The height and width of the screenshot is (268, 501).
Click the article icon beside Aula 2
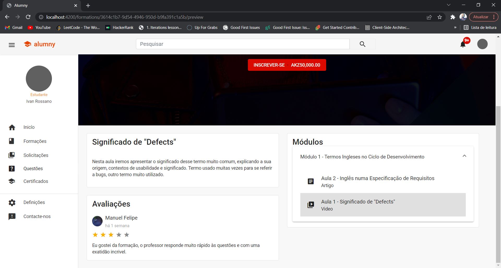tap(311, 181)
